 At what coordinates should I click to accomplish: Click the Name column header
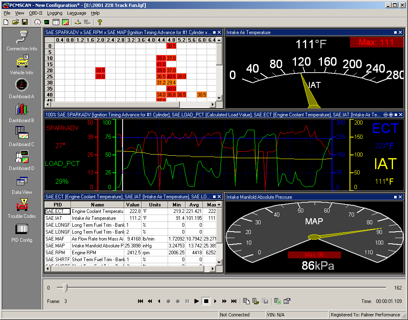click(97, 205)
